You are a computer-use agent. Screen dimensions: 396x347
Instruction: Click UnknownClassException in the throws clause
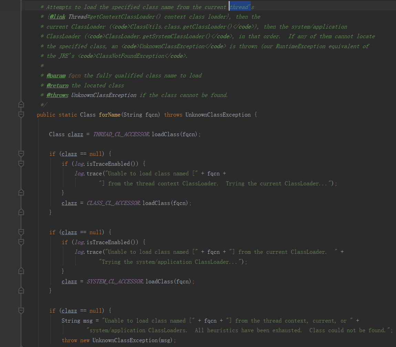pos(218,115)
